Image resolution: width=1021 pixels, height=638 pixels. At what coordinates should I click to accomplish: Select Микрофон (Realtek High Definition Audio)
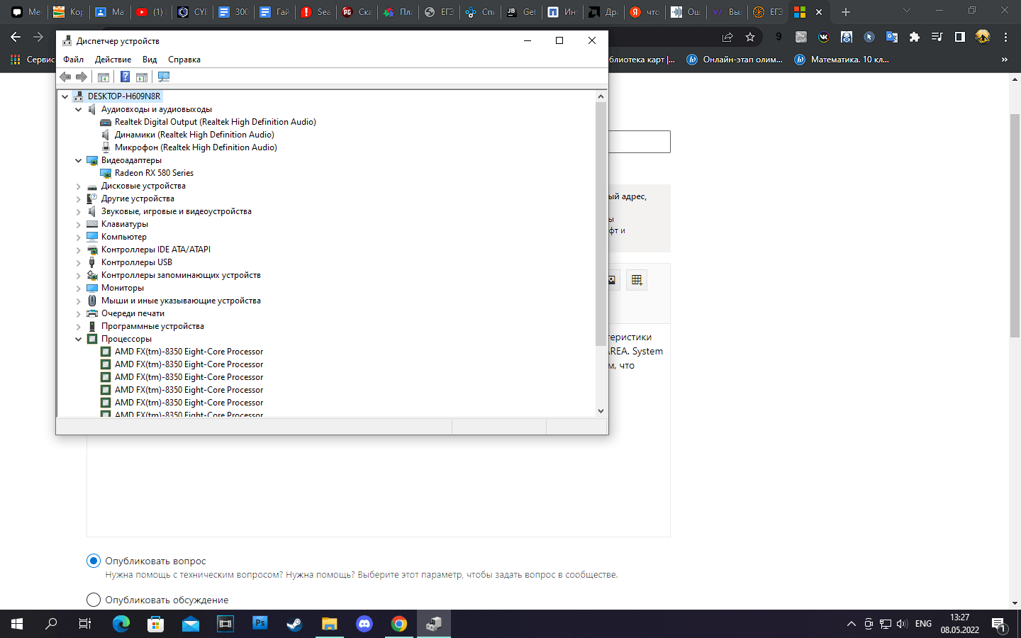coord(196,147)
